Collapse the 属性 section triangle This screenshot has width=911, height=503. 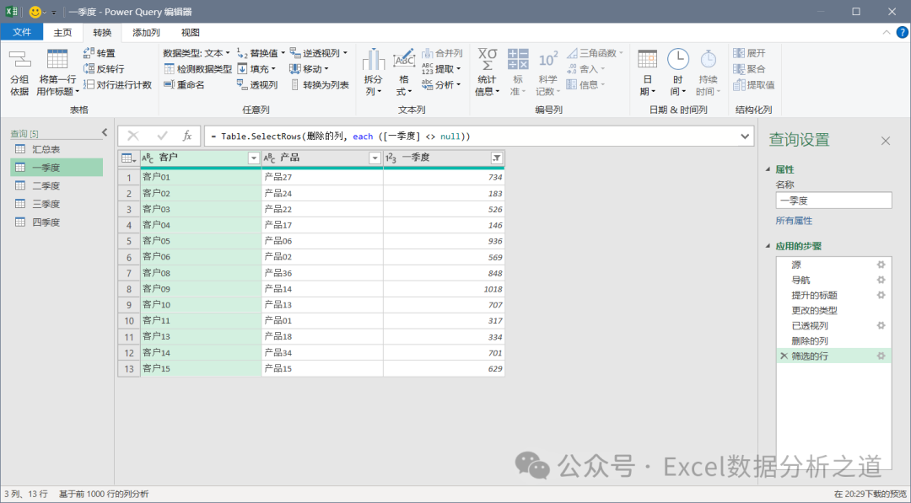pos(768,169)
